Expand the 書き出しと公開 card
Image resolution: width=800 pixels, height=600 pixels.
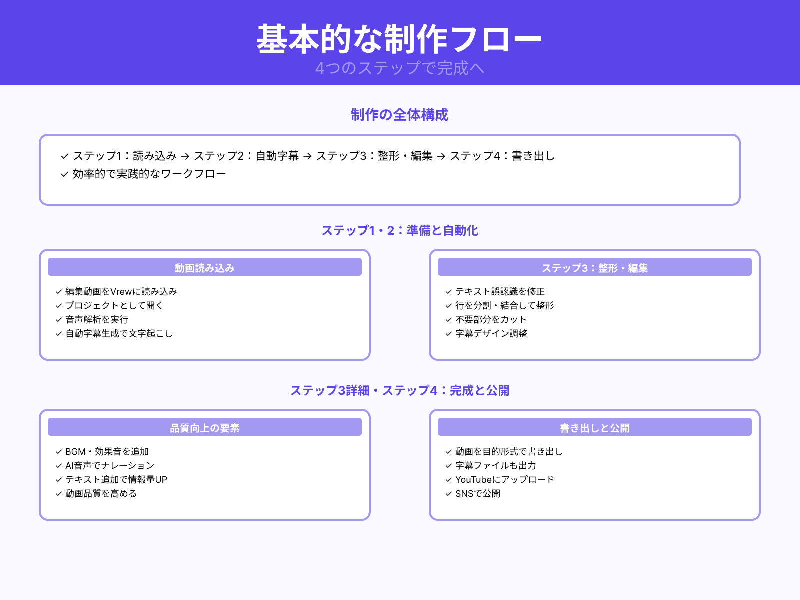click(595, 427)
